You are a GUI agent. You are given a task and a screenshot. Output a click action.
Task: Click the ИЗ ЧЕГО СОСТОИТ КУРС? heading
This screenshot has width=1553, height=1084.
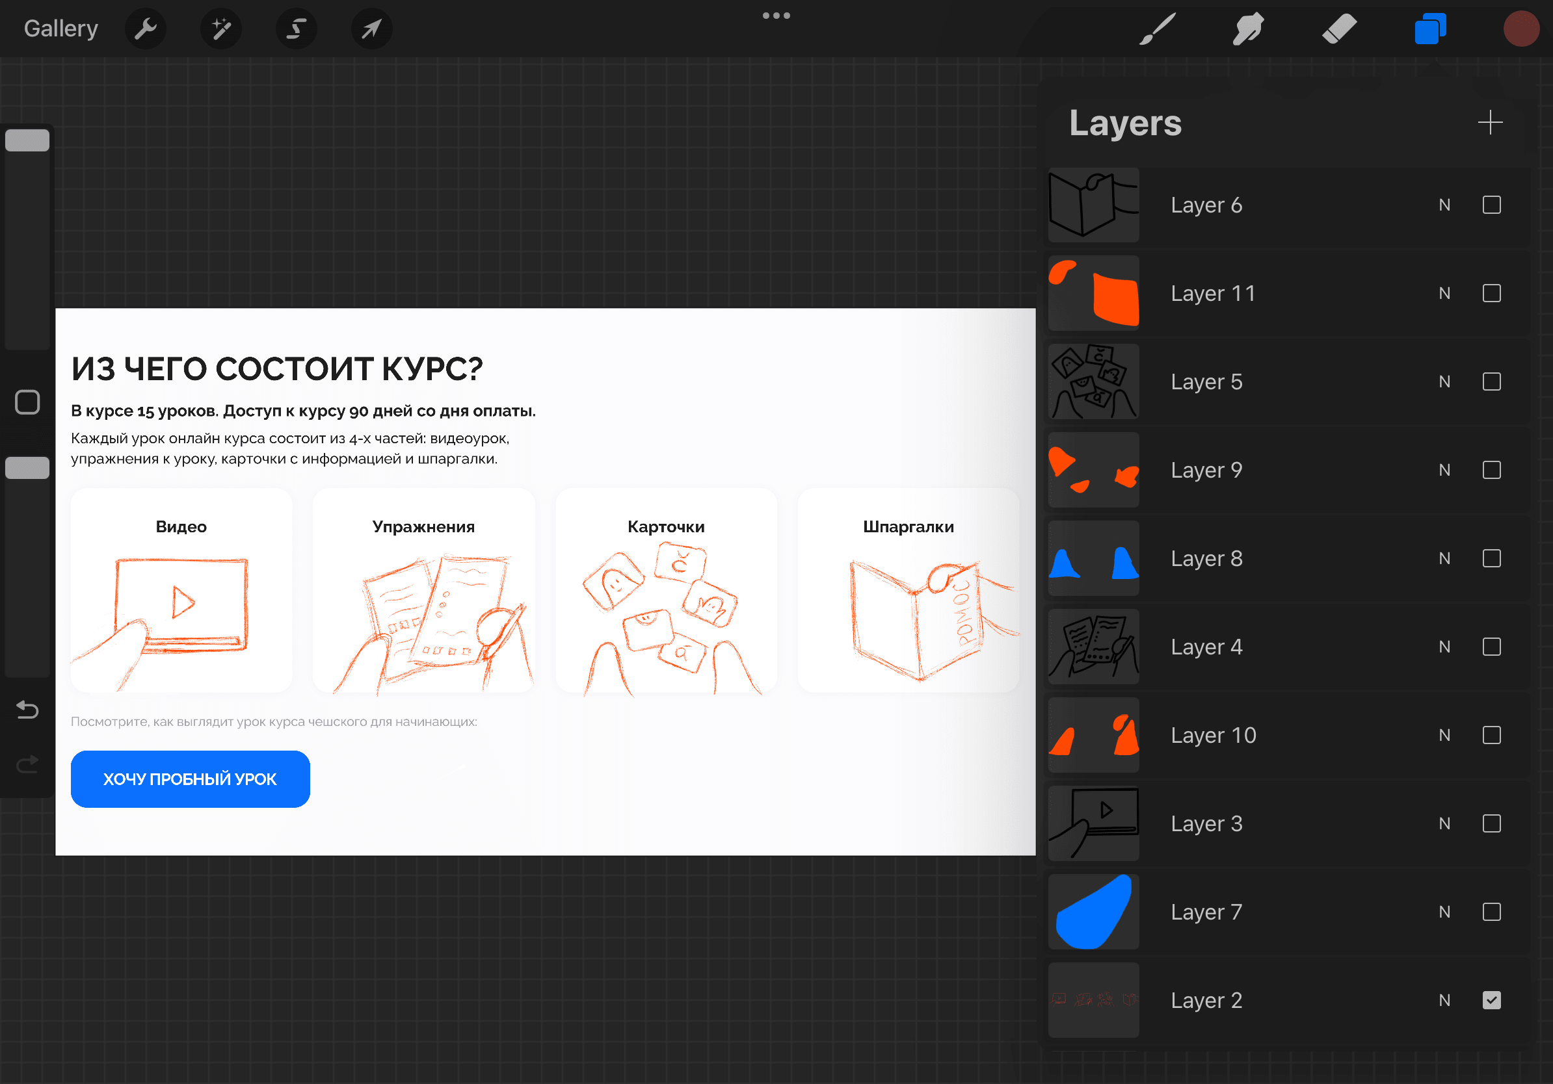click(277, 369)
